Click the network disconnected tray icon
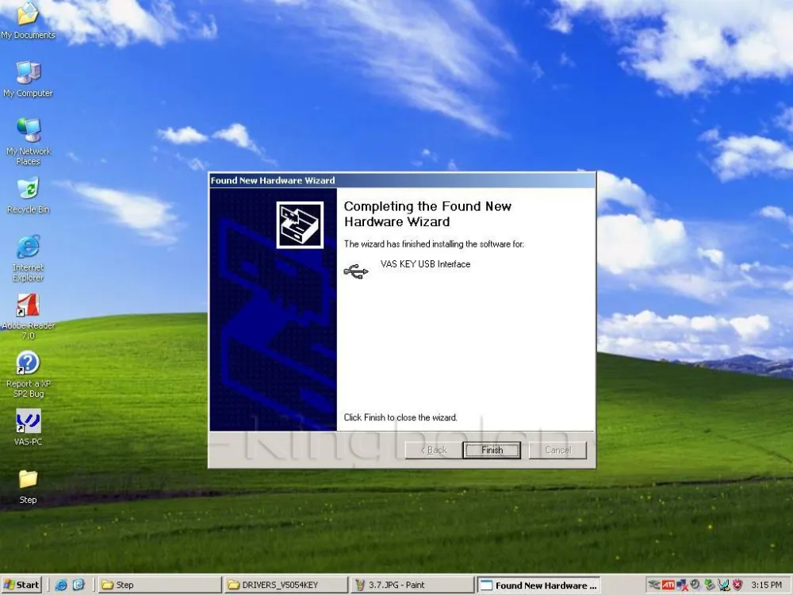Viewport: 793px width, 595px height. click(x=682, y=585)
